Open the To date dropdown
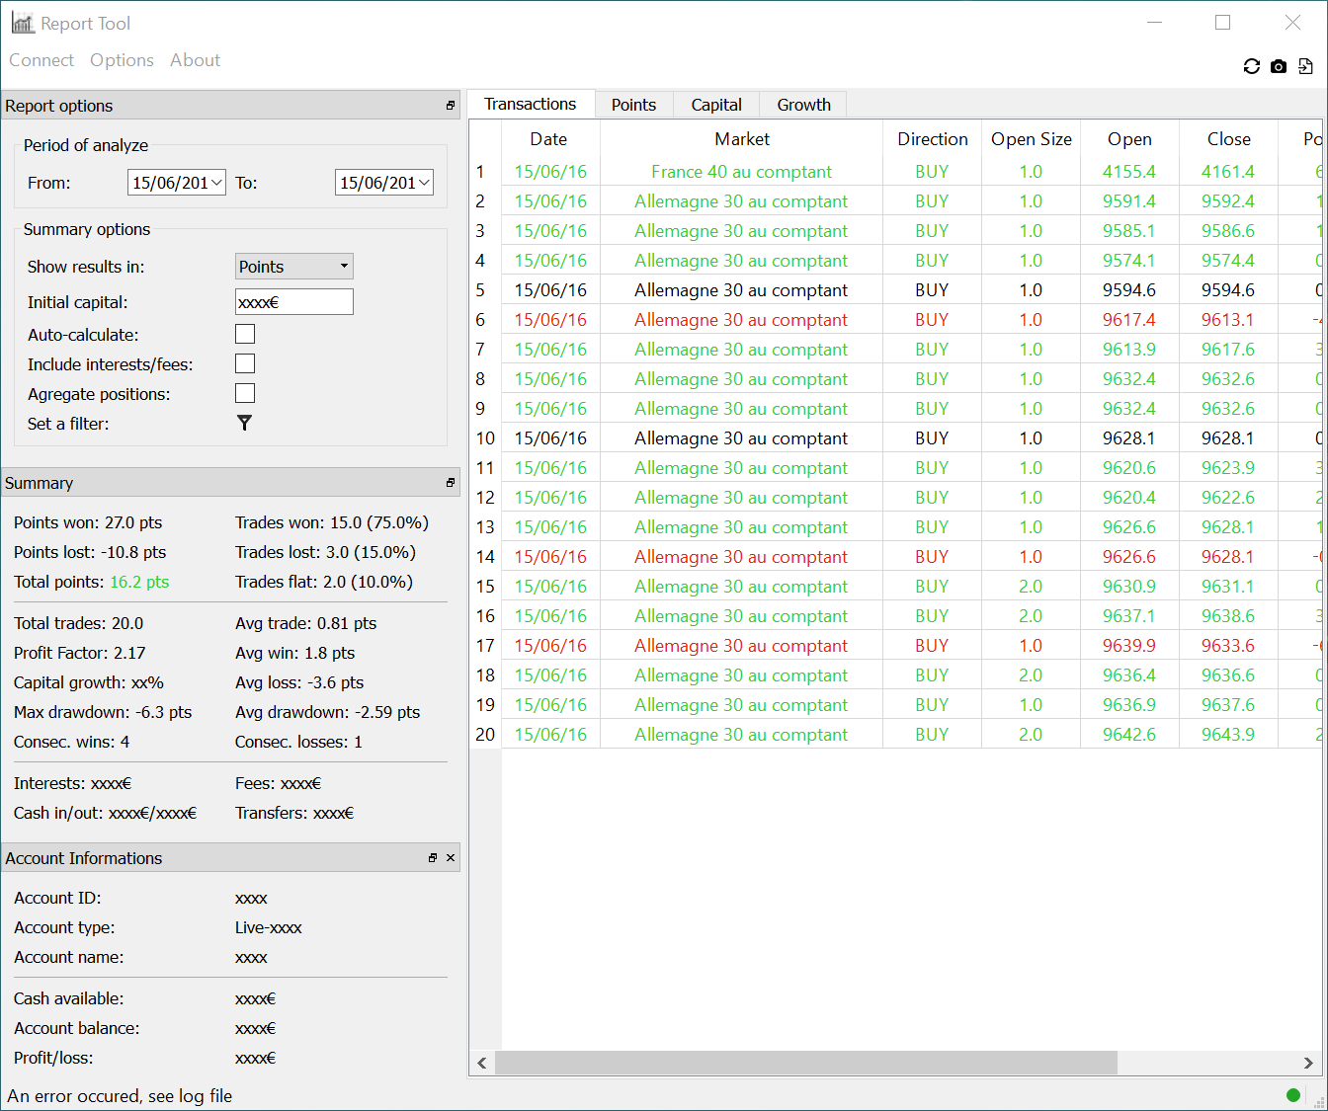The height and width of the screenshot is (1111, 1328). pos(425,183)
